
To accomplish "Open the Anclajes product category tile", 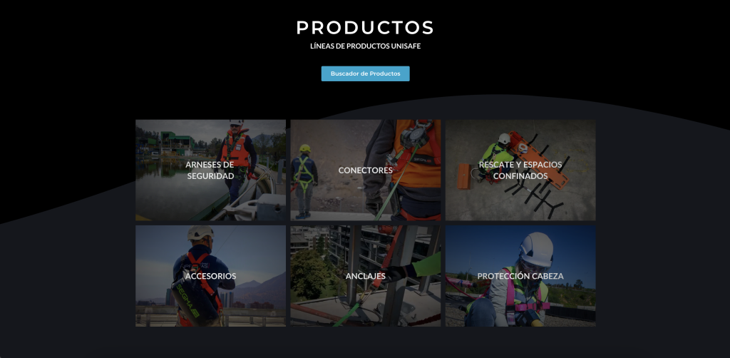I will [x=366, y=275].
